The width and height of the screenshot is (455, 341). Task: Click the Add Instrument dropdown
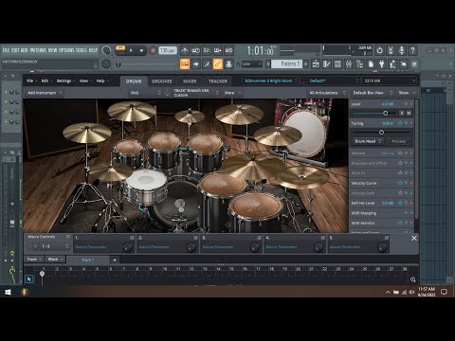[45, 93]
